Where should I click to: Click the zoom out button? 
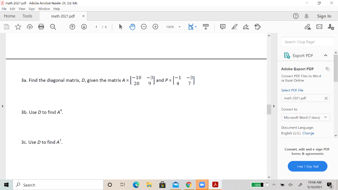[x=144, y=27]
